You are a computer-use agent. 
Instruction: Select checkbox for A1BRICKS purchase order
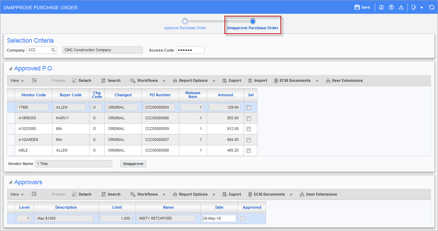[x=249, y=118]
